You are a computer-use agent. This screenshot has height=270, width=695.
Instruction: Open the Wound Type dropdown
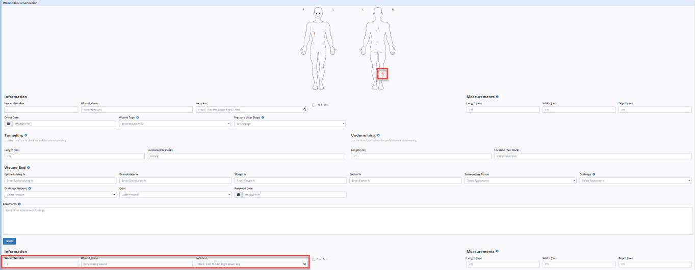coord(175,124)
